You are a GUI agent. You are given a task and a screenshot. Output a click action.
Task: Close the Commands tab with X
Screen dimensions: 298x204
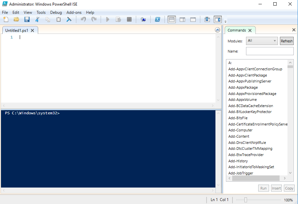pyautogui.click(x=250, y=30)
